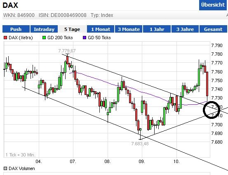Click the DAX (Xetra) legend label
The height and width of the screenshot is (175, 228).
(21, 38)
